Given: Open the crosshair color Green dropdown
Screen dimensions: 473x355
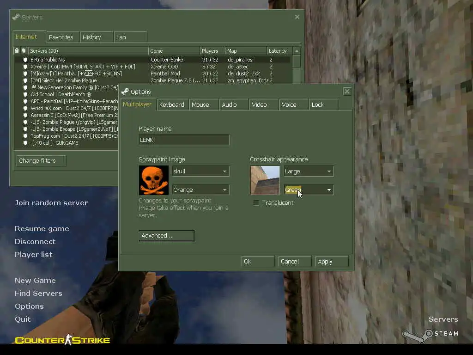Looking at the screenshot, I should [x=309, y=190].
